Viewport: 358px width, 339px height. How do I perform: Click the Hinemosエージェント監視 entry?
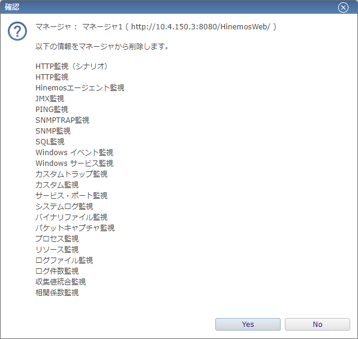(x=80, y=88)
